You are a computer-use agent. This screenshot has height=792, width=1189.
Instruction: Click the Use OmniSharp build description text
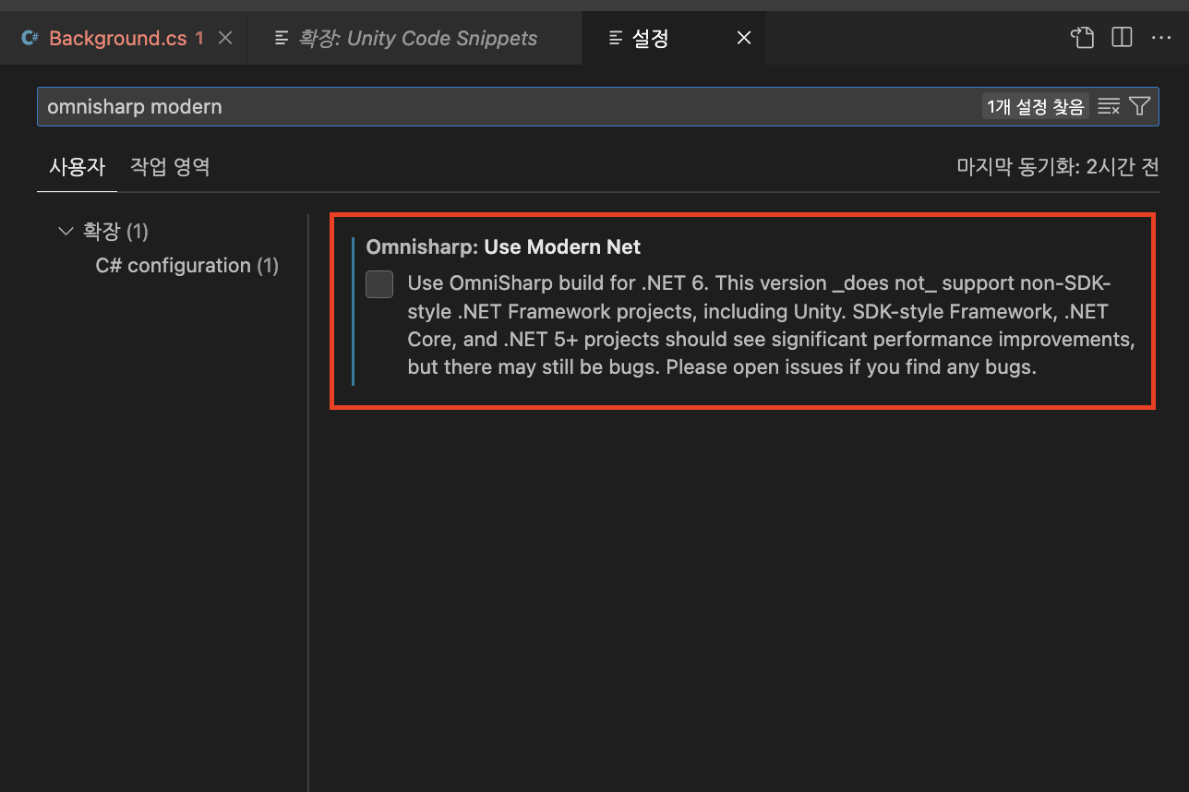pyautogui.click(x=771, y=325)
